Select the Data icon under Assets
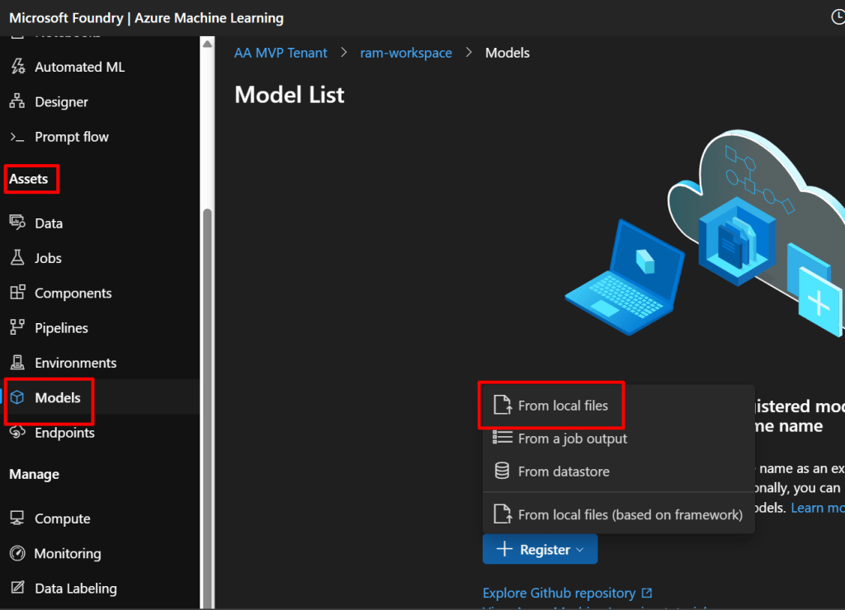This screenshot has width=845, height=610. (x=17, y=223)
